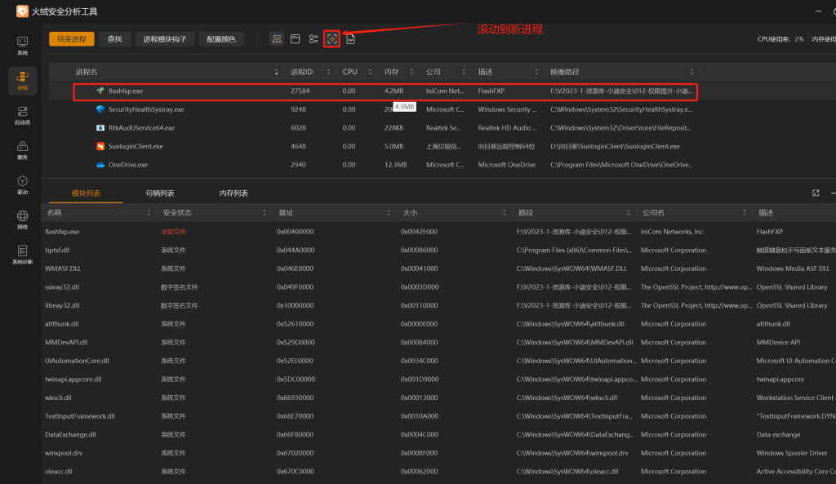Image resolution: width=836 pixels, height=484 pixels.
Task: Click the sort arrows beside 基址
Action: click(x=388, y=213)
